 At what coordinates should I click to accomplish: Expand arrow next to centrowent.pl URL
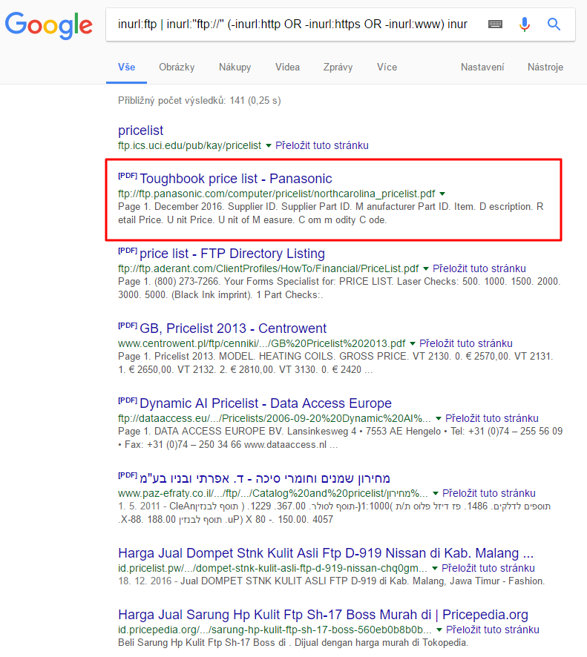pos(412,343)
